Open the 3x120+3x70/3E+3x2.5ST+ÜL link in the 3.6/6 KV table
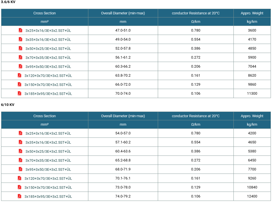Screen dimensions: 272x202 [48, 76]
